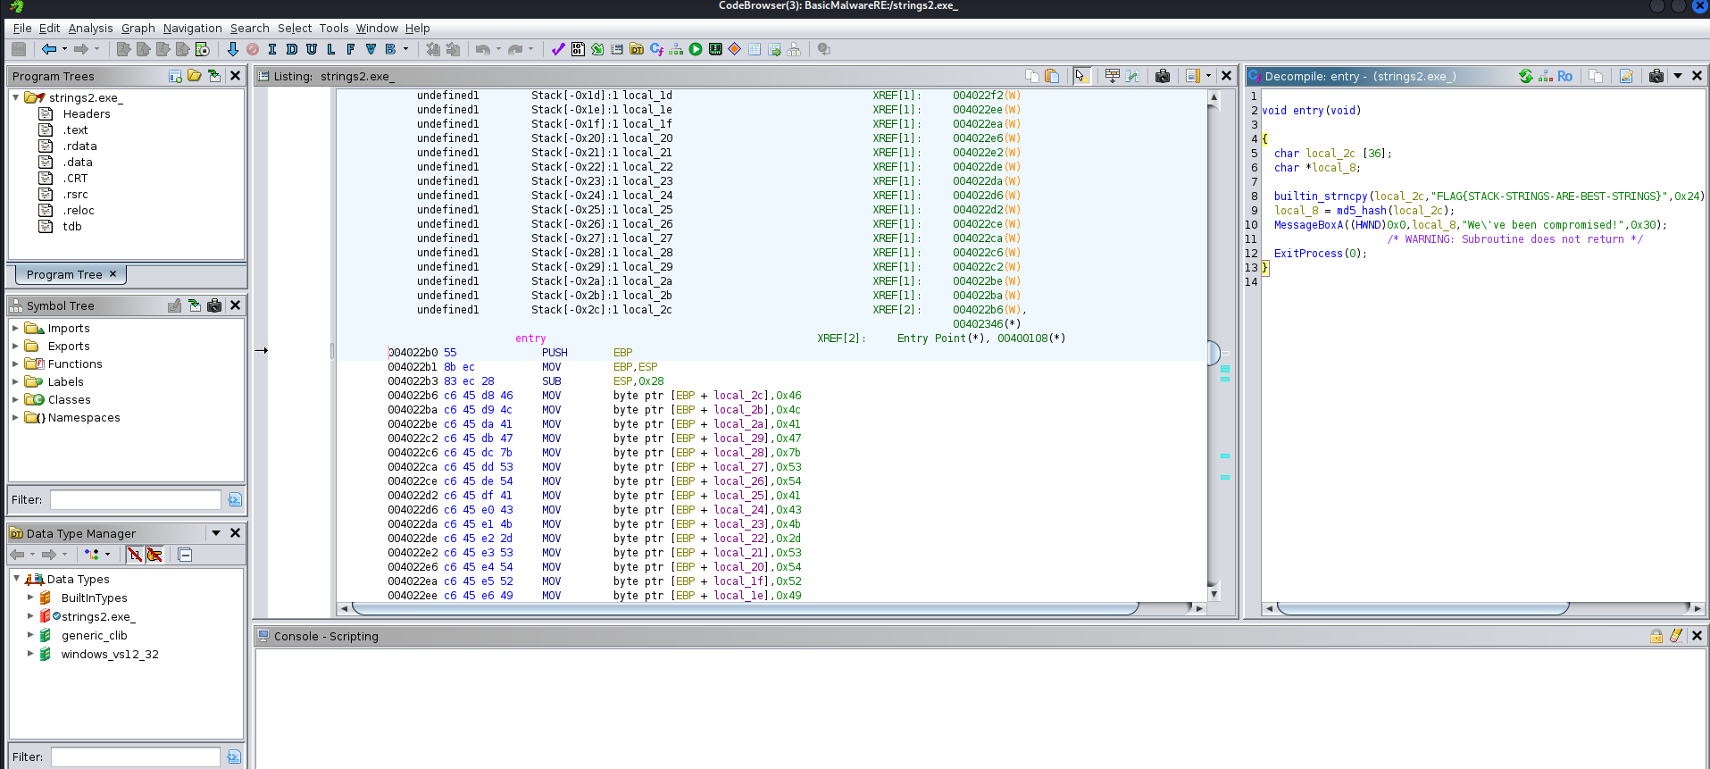The image size is (1710, 769).
Task: Click md5_hash function call in decompiler
Action: pyautogui.click(x=1361, y=211)
